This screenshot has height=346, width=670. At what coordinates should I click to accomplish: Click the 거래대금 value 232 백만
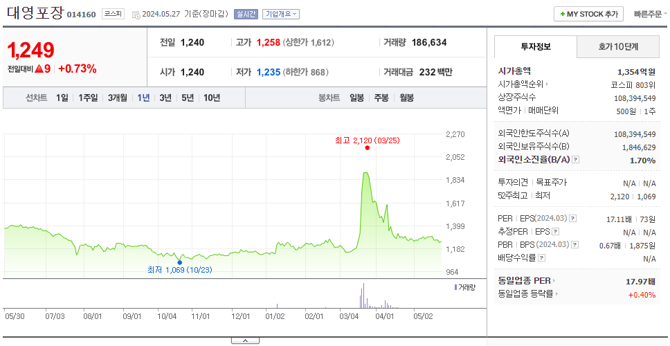435,72
